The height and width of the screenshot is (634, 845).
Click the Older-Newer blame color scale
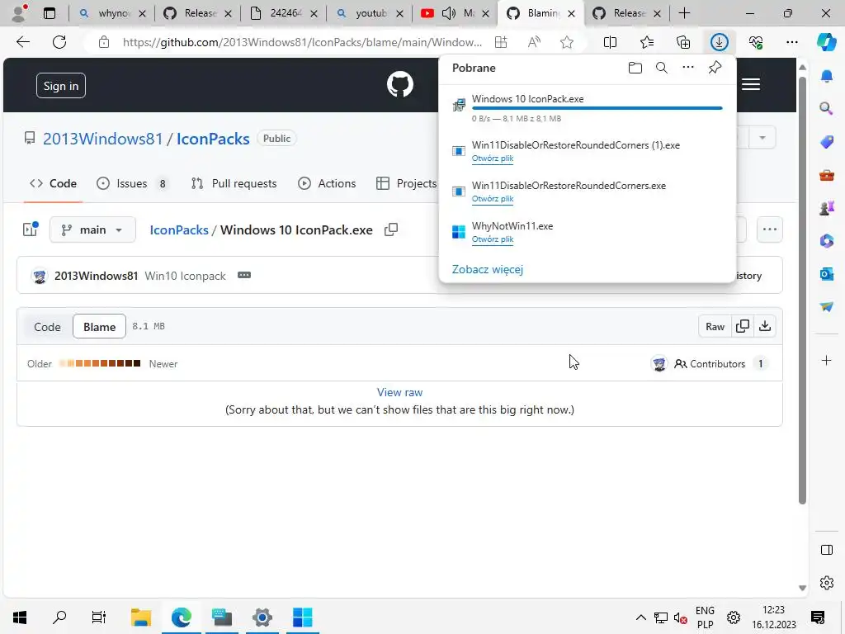(x=100, y=363)
